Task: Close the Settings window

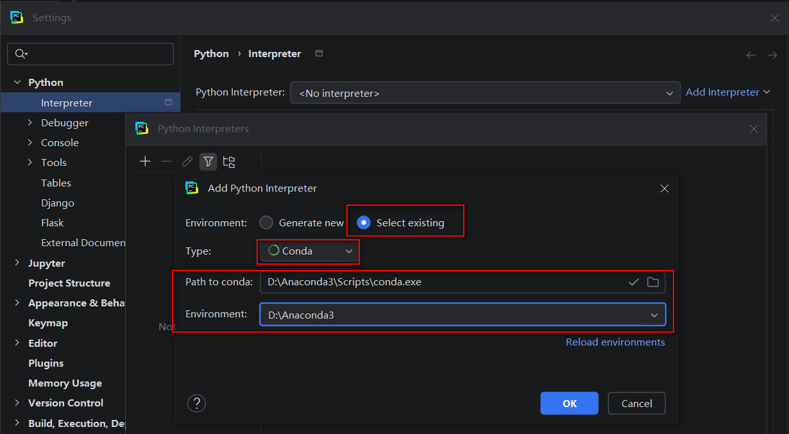Action: pyautogui.click(x=775, y=18)
